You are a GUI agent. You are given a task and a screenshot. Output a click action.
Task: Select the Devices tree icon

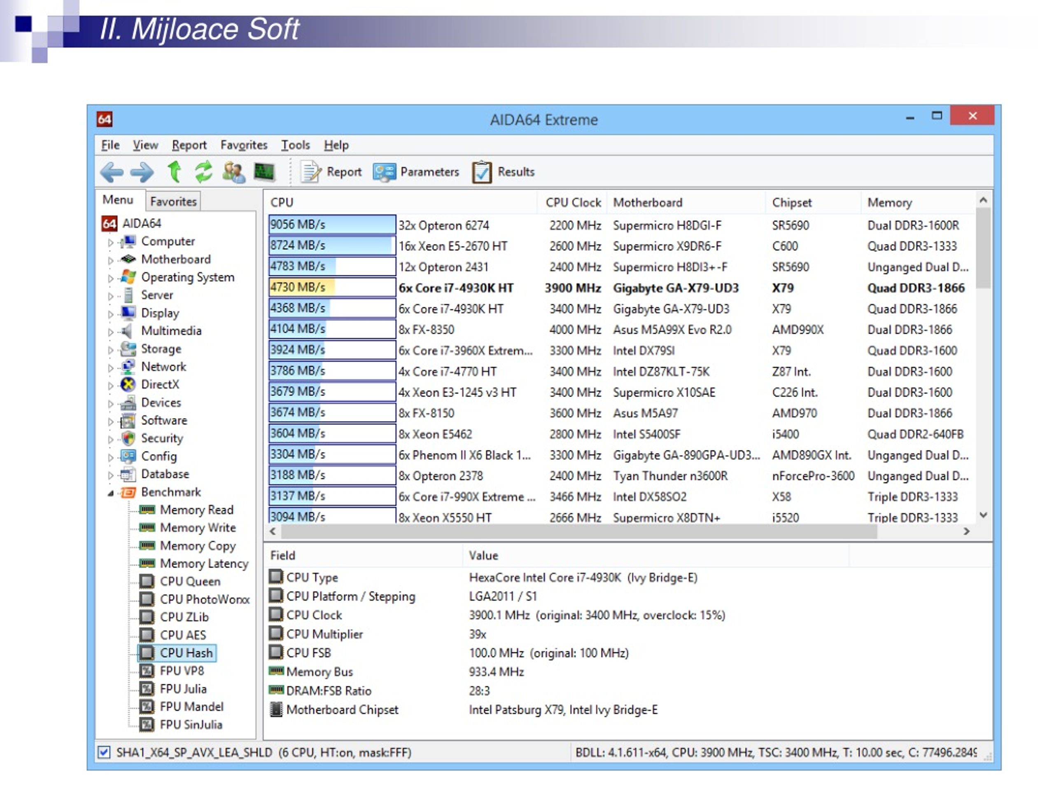128,403
